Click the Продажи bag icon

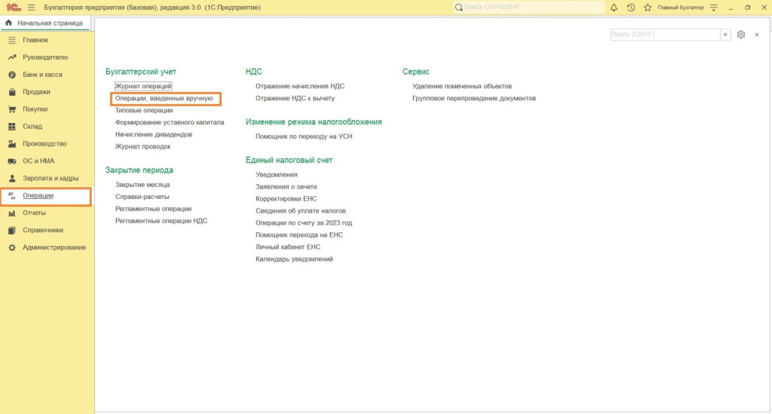(x=12, y=91)
